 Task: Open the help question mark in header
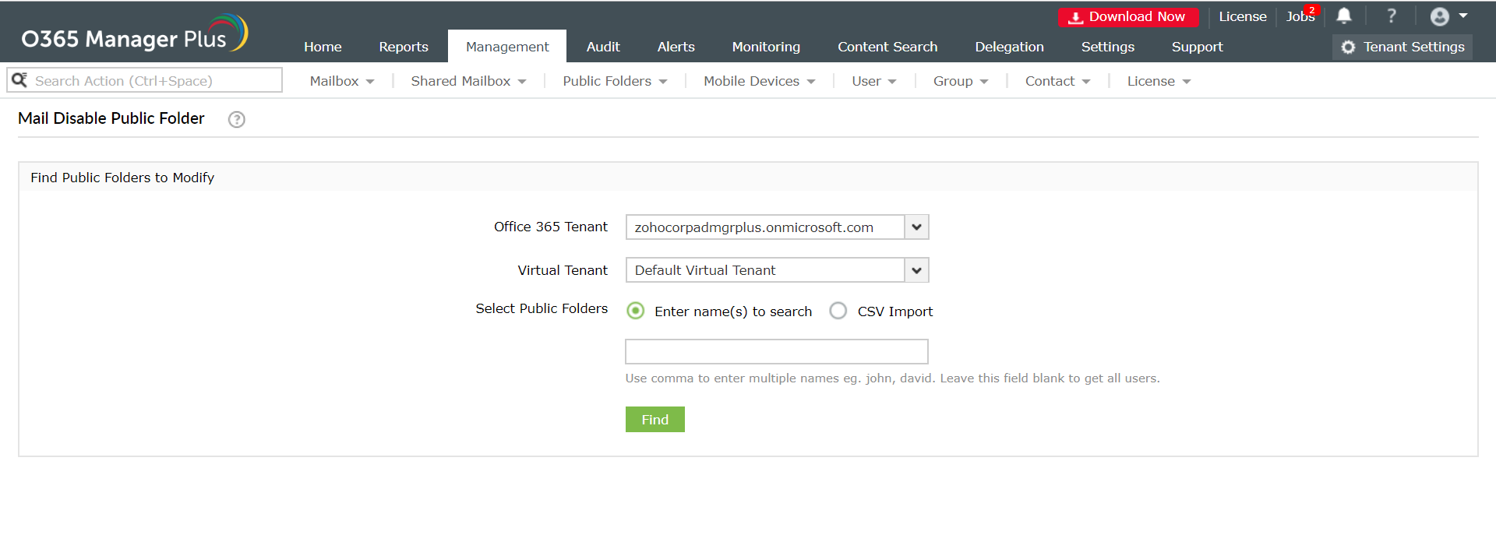(x=1392, y=16)
